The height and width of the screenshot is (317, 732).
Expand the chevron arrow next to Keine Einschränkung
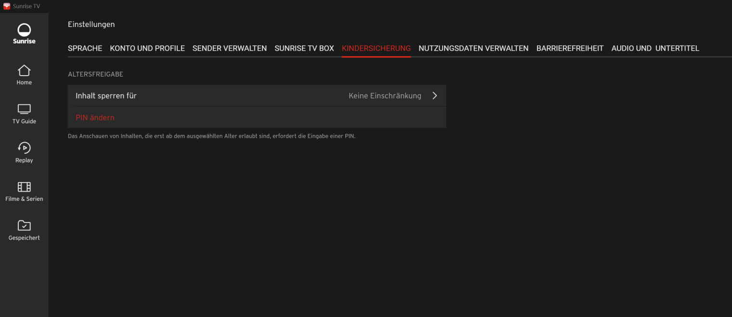click(434, 96)
